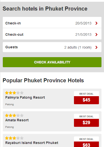The width and height of the screenshot is (104, 147).
Task: Click the red chevron beside Guests
Action: point(96,47)
